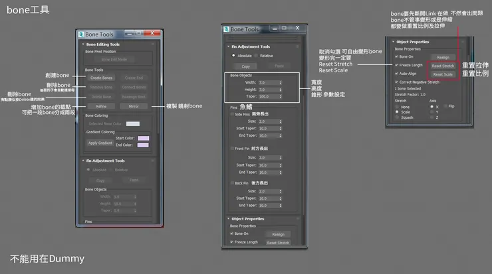
Task: Open the gradient End Color swatch
Action: coord(144,145)
